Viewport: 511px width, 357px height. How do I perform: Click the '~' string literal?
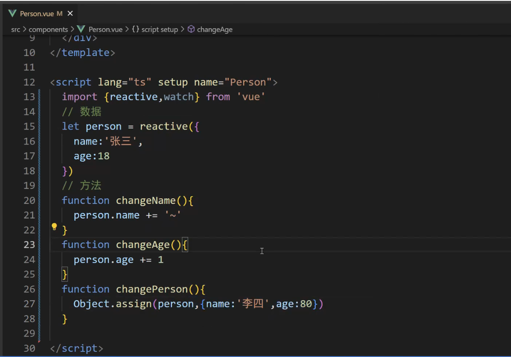point(173,215)
